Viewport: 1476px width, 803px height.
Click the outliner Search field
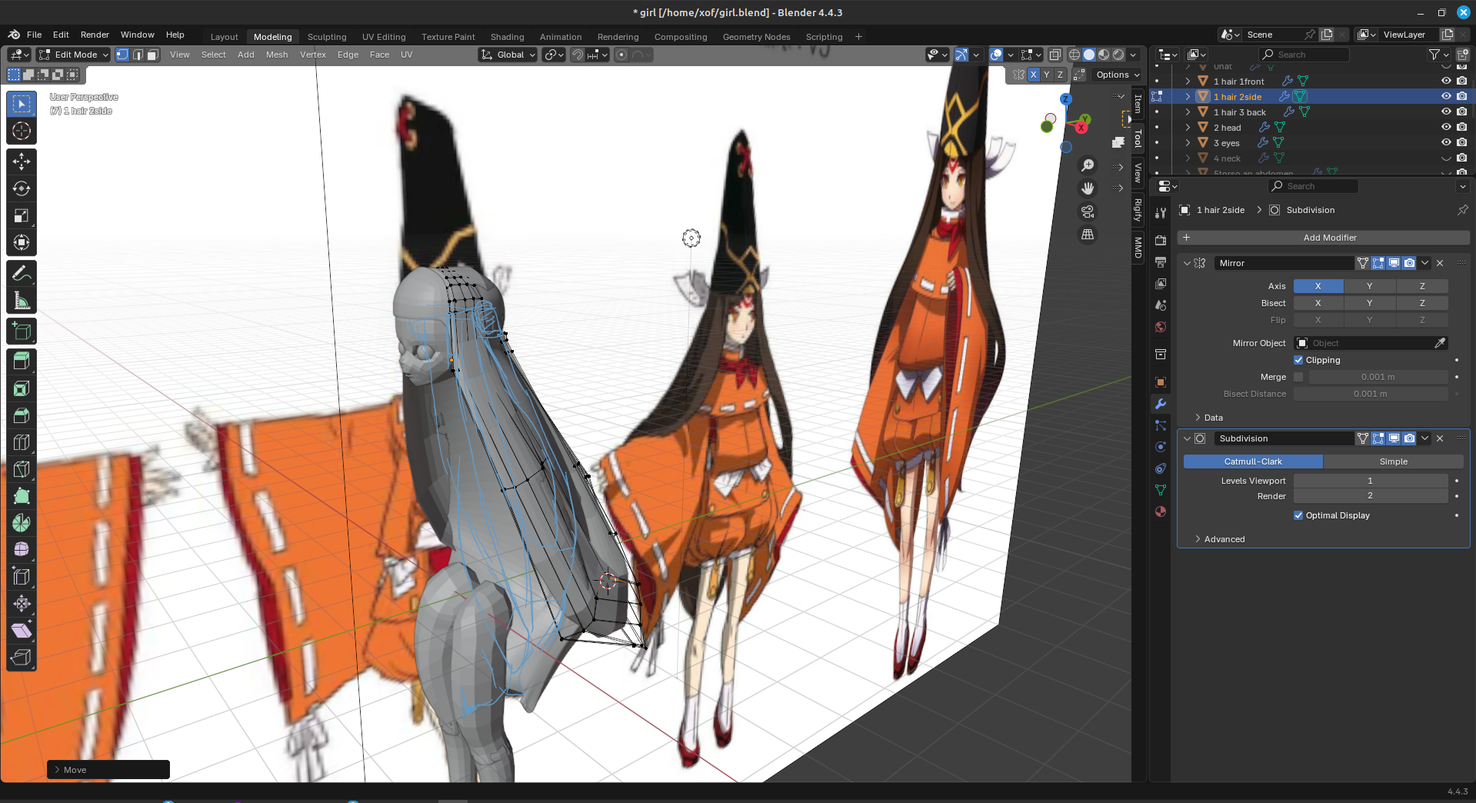(x=1304, y=55)
